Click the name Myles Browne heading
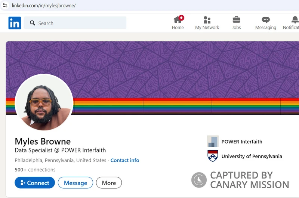The image size is (299, 198). click(x=43, y=141)
